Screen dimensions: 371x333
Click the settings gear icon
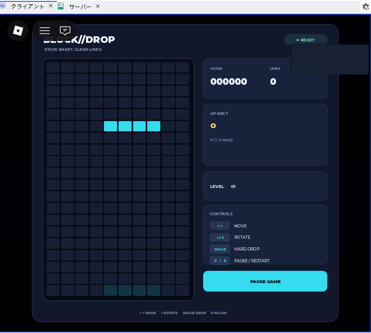pyautogui.click(x=366, y=7)
